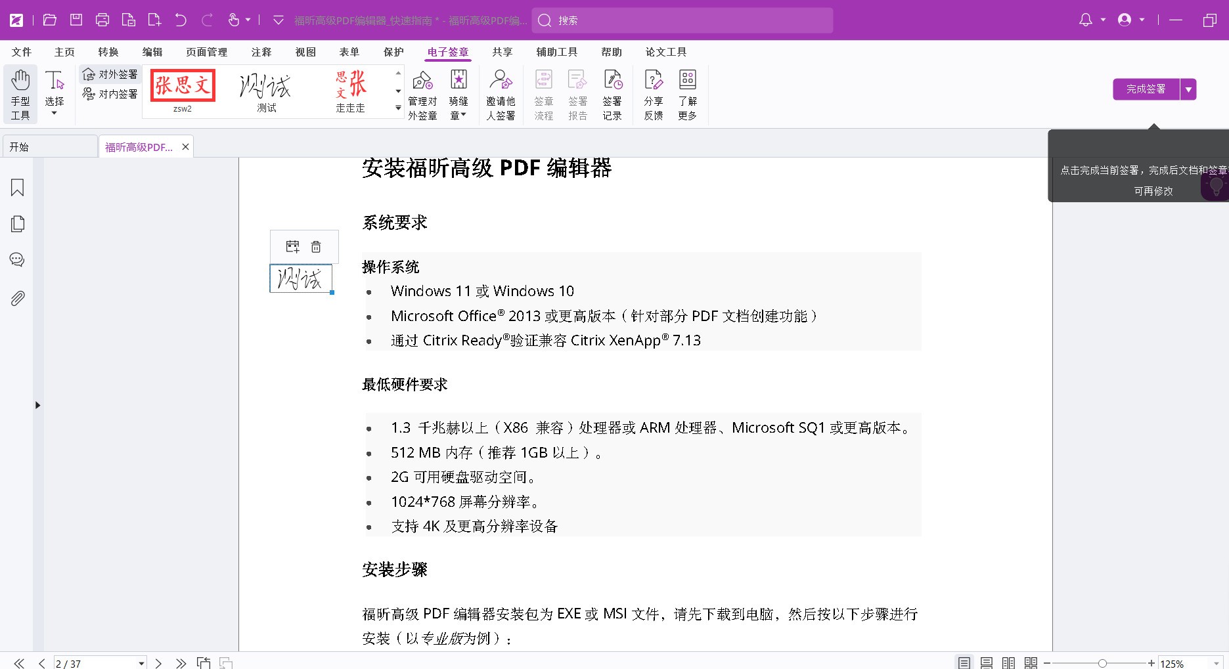Open the Signing records icon
1229x669 pixels.
pos(612,95)
